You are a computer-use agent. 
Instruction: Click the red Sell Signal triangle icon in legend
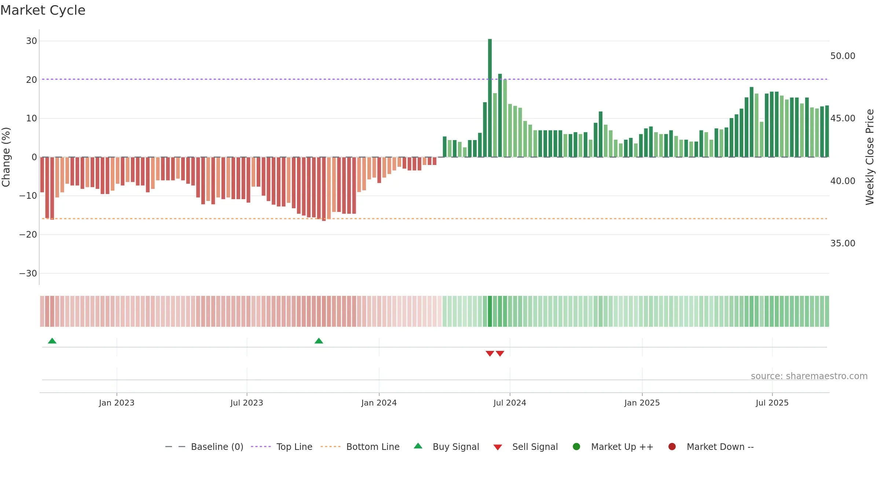(498, 447)
